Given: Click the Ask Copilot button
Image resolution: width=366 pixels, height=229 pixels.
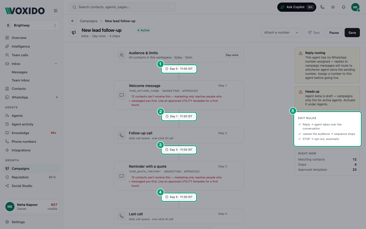Looking at the screenshot, I should click(x=297, y=7).
